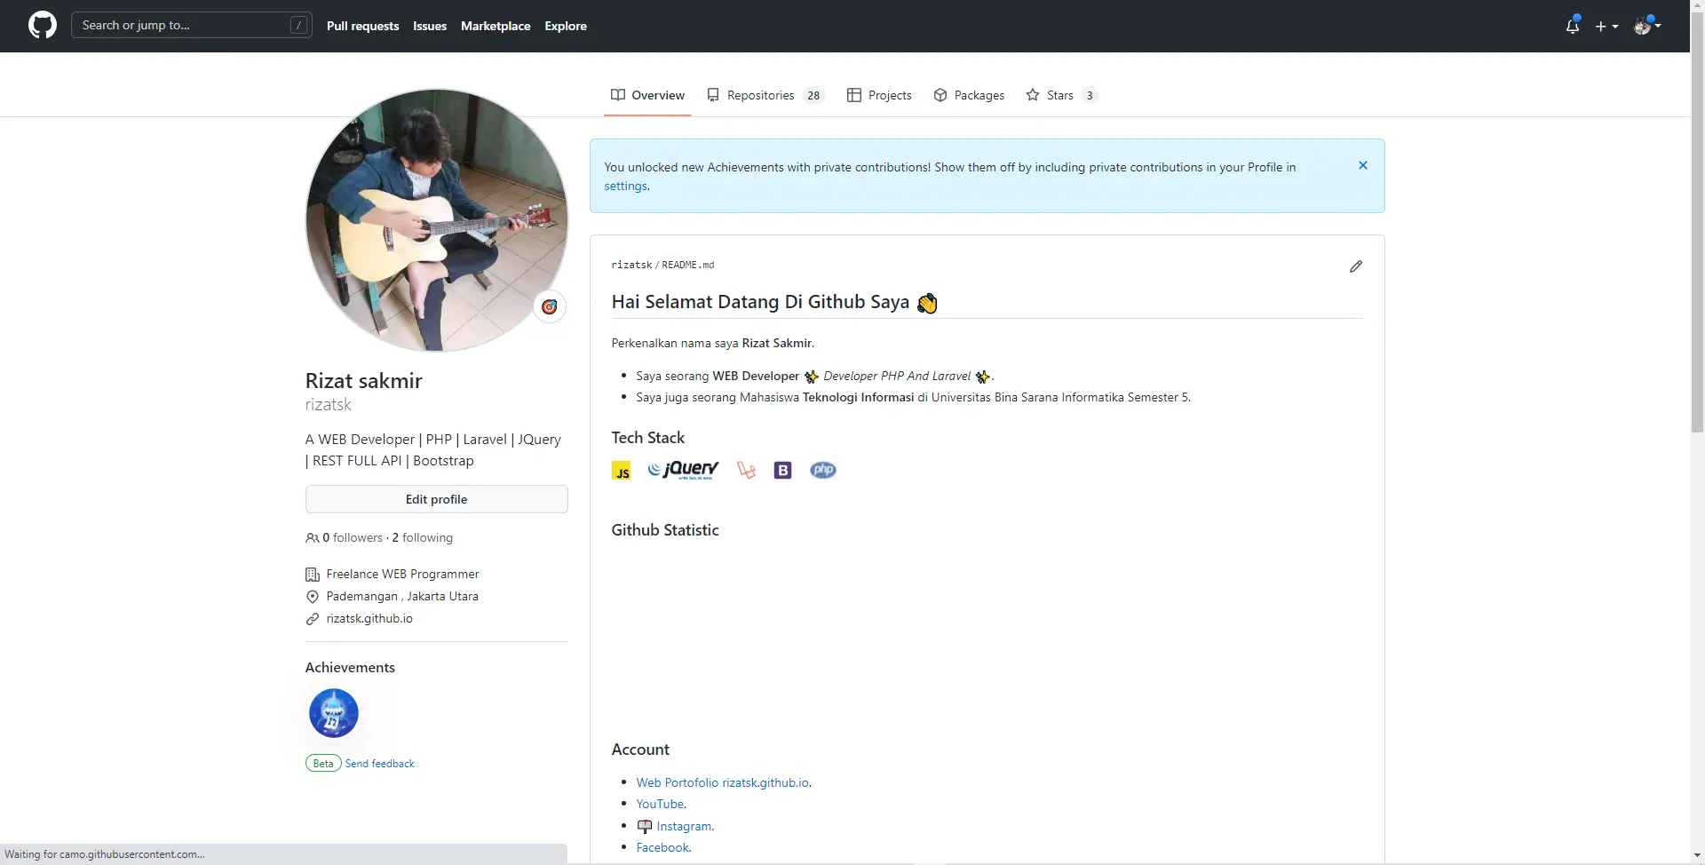Edit README with the pencil icon
The width and height of the screenshot is (1705, 865).
click(x=1355, y=266)
